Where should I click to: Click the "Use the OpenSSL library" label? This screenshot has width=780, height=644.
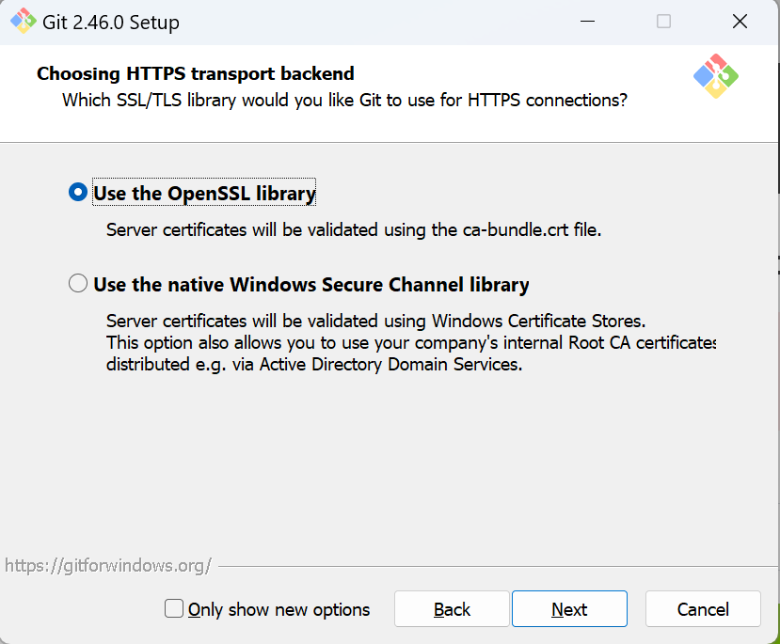tap(204, 193)
